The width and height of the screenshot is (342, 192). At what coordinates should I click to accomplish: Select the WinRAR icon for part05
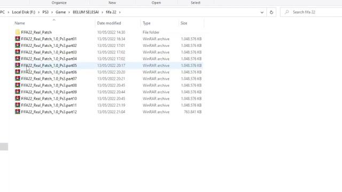click(x=18, y=65)
